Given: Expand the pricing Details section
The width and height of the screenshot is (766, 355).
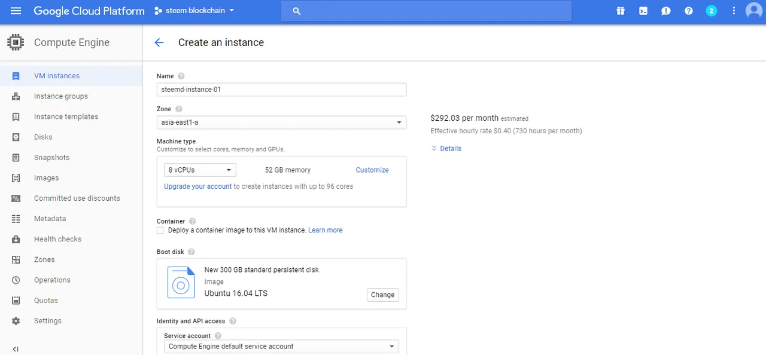Looking at the screenshot, I should (446, 148).
